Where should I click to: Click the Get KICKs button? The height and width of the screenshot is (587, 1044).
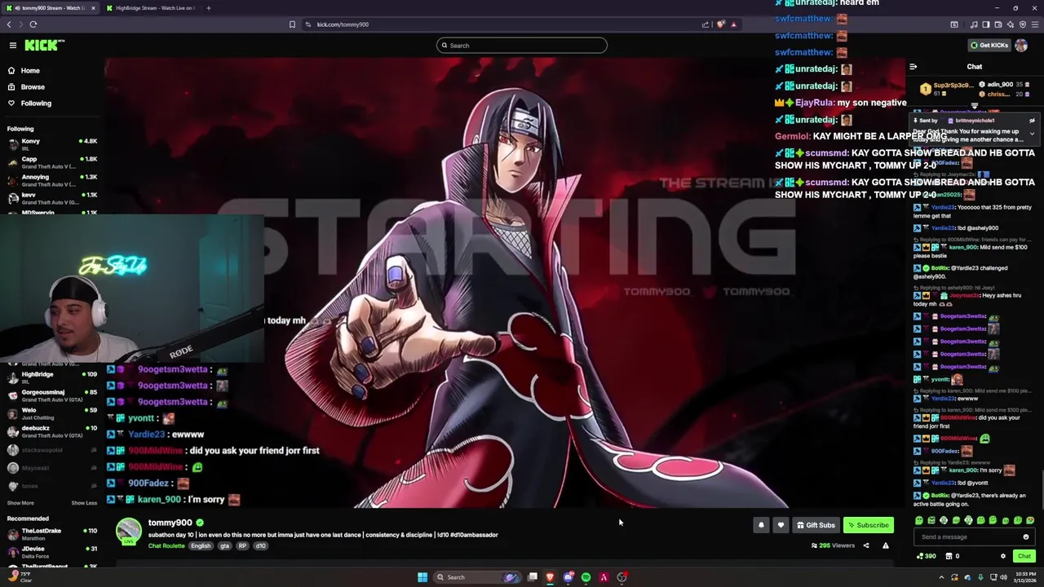[x=989, y=46]
